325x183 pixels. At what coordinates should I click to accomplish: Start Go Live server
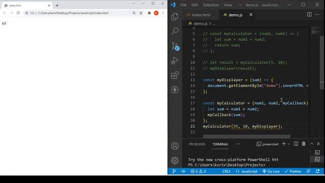(x=271, y=171)
